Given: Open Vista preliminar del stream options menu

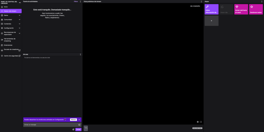Looking at the screenshot, I should 201,2.
